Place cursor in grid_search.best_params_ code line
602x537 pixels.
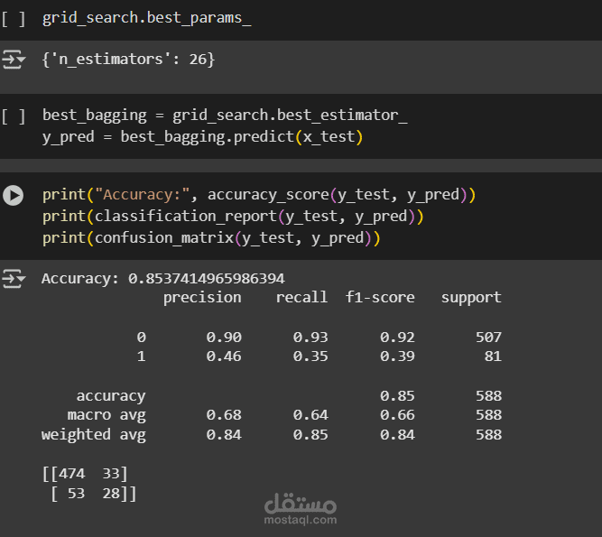(x=146, y=18)
